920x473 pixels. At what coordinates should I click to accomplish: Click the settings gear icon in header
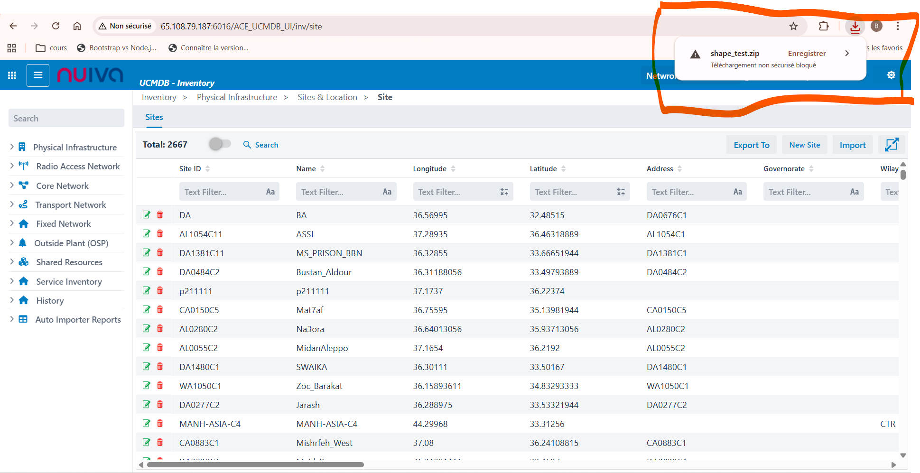[891, 75]
